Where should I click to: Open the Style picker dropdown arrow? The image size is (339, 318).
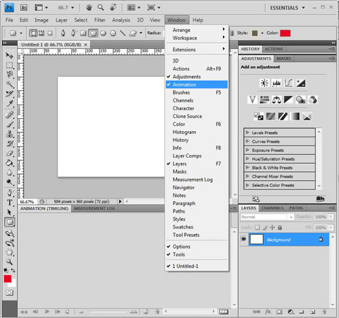[262, 33]
